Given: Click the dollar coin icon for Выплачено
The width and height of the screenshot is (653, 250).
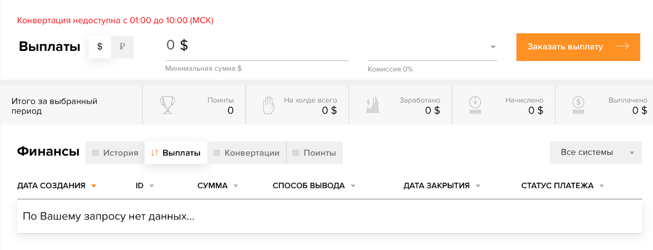Looking at the screenshot, I should coord(578,105).
